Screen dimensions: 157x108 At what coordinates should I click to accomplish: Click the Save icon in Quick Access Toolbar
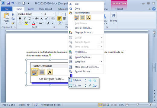8,3
